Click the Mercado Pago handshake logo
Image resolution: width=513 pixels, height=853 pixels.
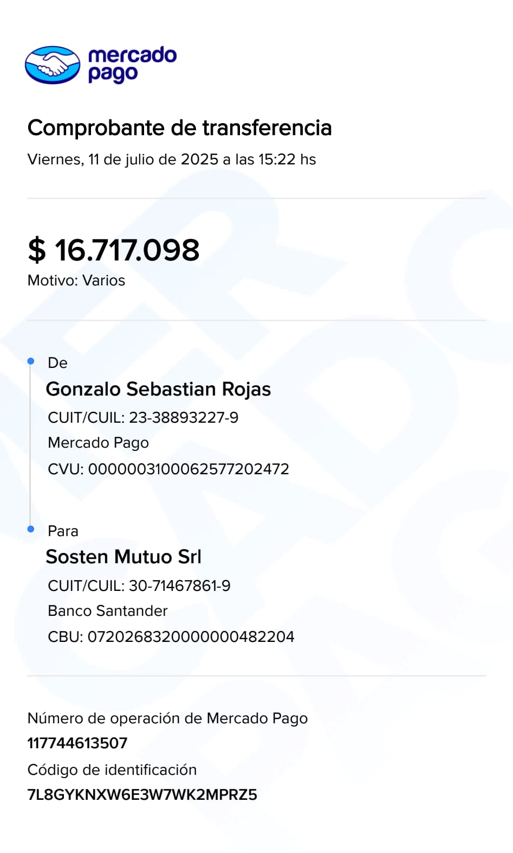click(53, 65)
